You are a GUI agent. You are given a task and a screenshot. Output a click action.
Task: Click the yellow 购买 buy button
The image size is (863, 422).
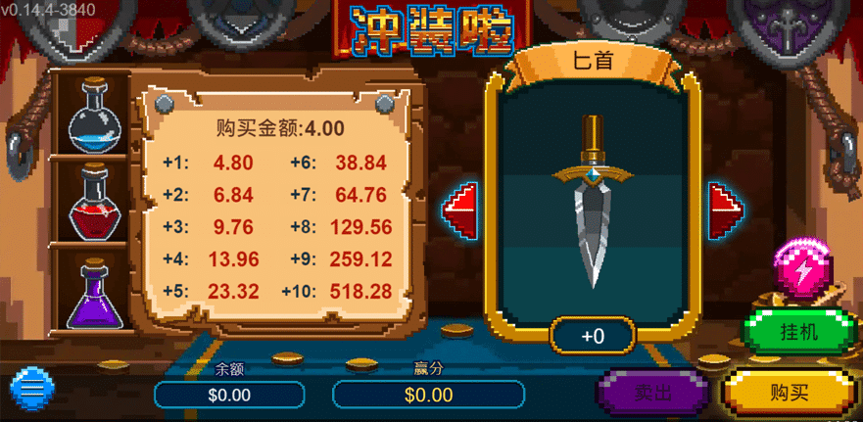790,393
